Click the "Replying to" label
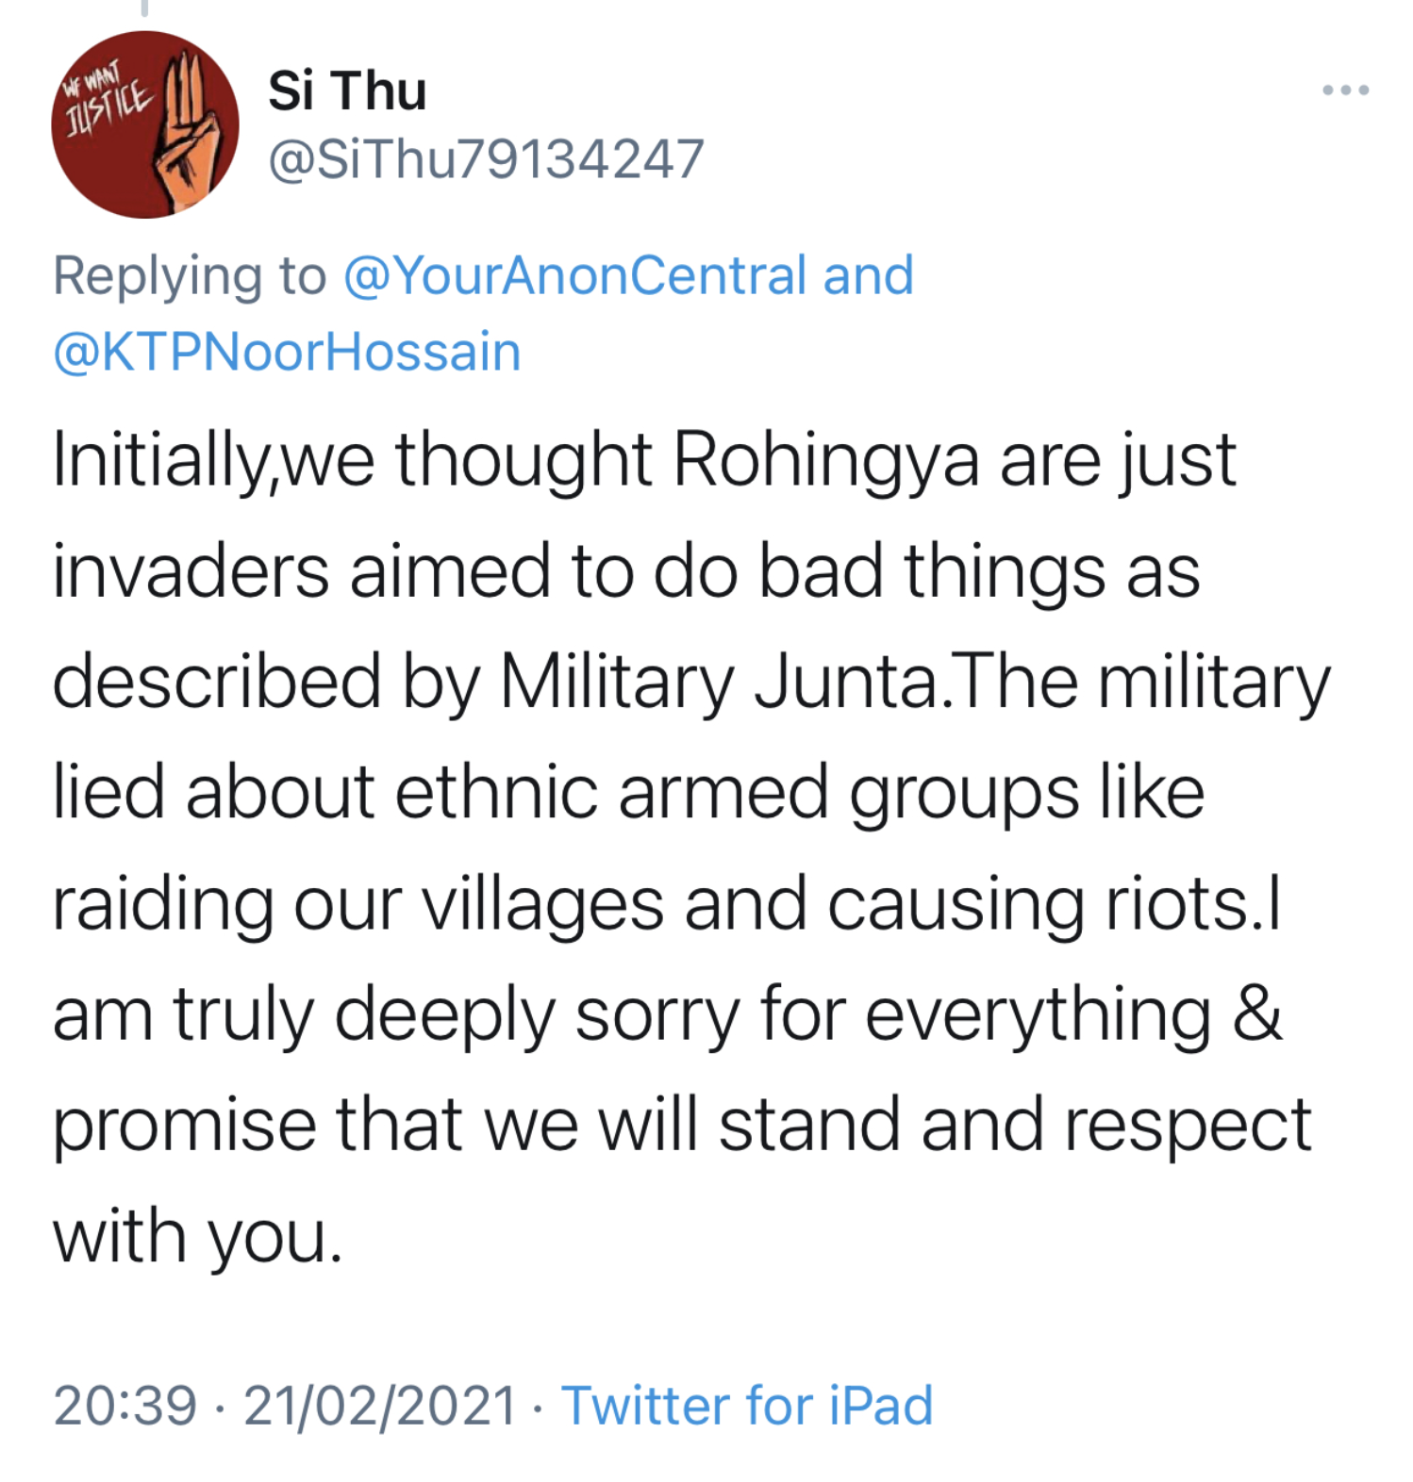Screen dimensions: 1413x1482 [x=190, y=275]
